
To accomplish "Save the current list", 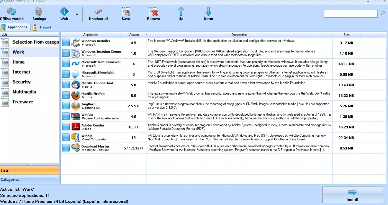I will pos(126,14).
